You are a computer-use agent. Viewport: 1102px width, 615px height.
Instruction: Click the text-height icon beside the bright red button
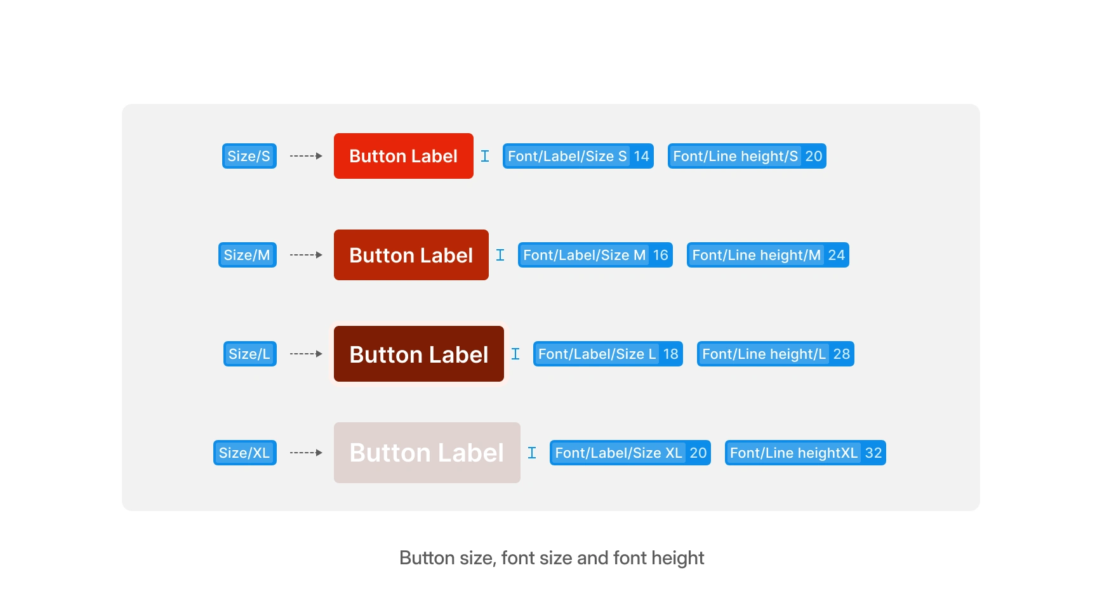(x=485, y=156)
